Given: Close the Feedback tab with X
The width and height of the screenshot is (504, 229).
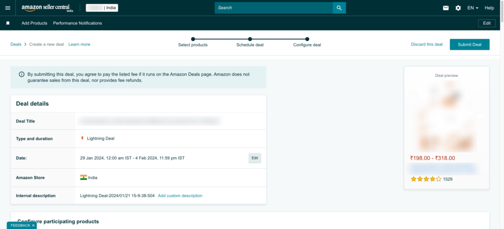Looking at the screenshot, I should point(33,226).
